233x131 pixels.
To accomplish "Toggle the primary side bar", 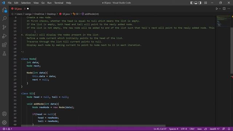I will point(192,3).
